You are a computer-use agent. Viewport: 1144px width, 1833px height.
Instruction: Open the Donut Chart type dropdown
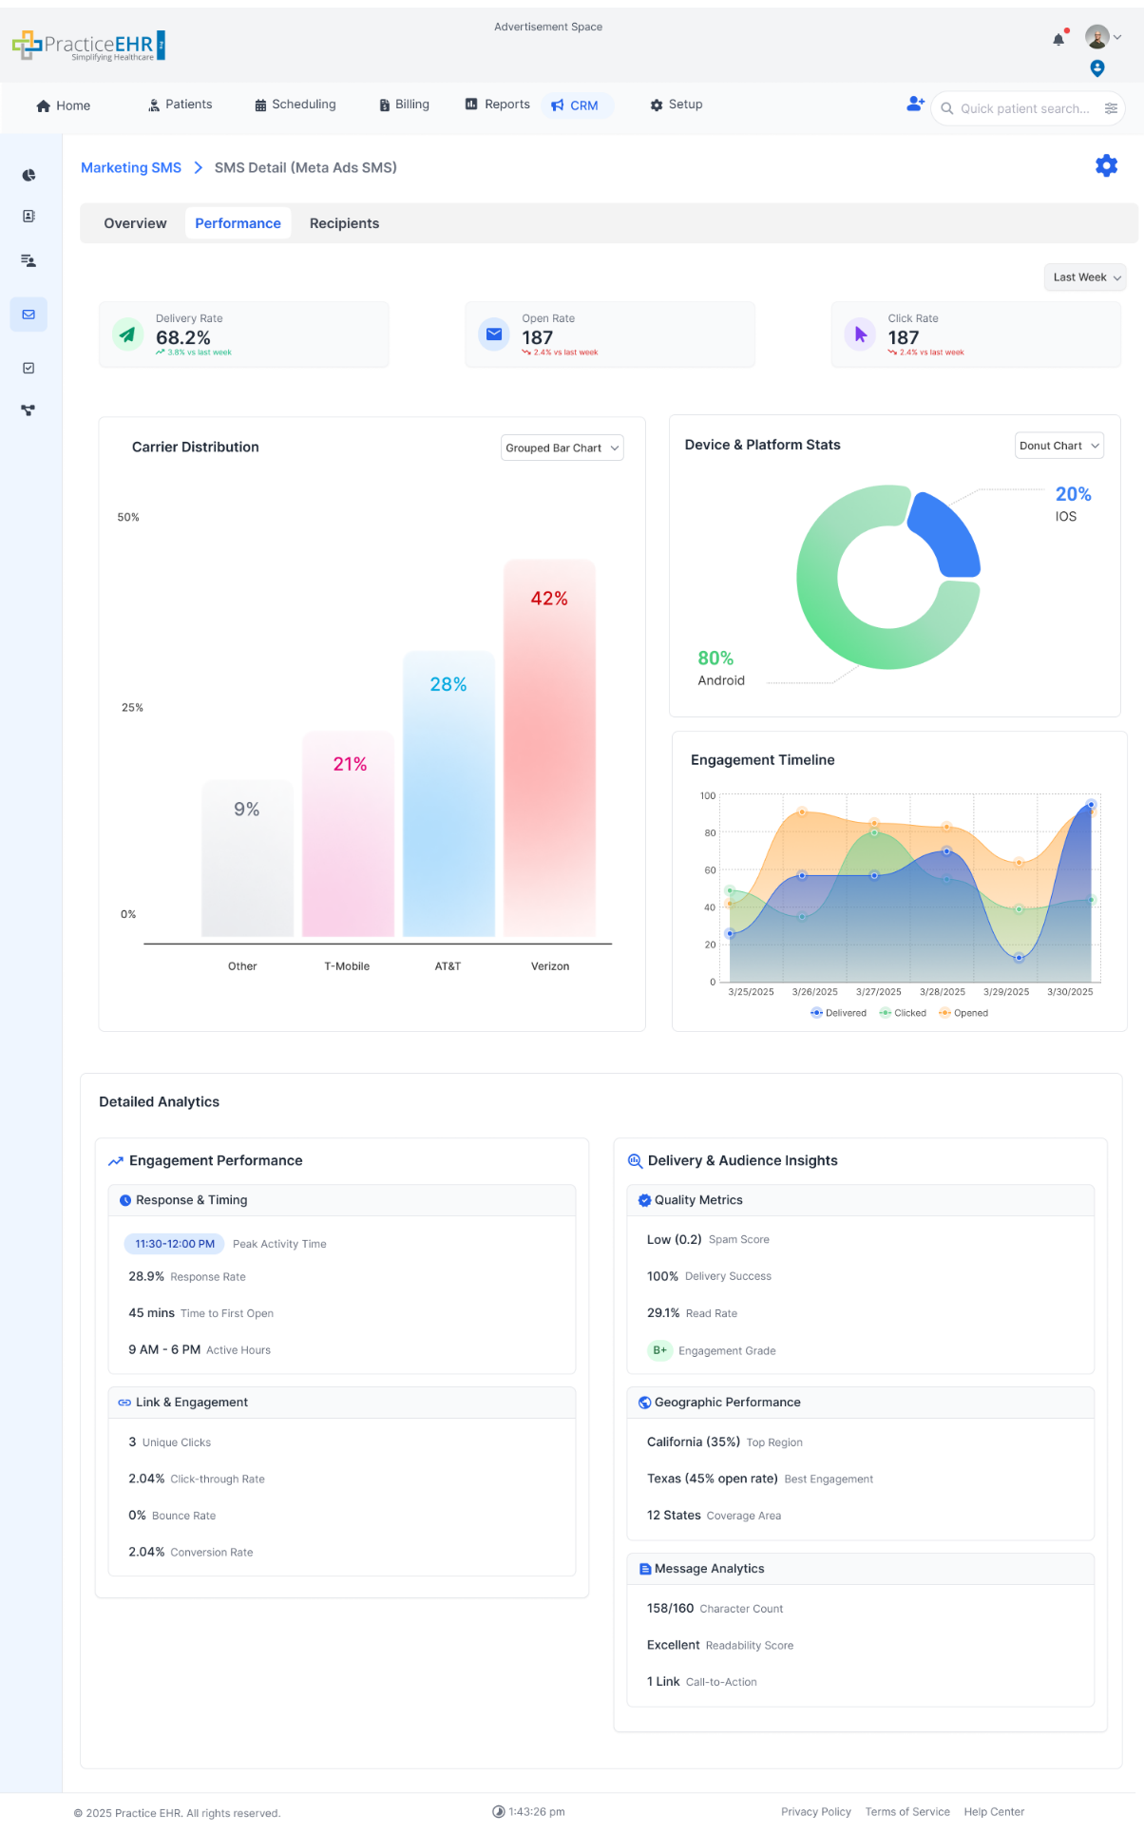point(1058,446)
